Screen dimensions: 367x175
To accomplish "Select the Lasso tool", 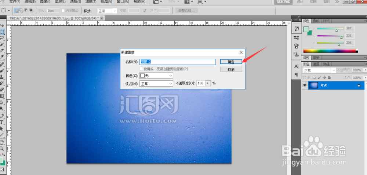I will tap(2, 38).
